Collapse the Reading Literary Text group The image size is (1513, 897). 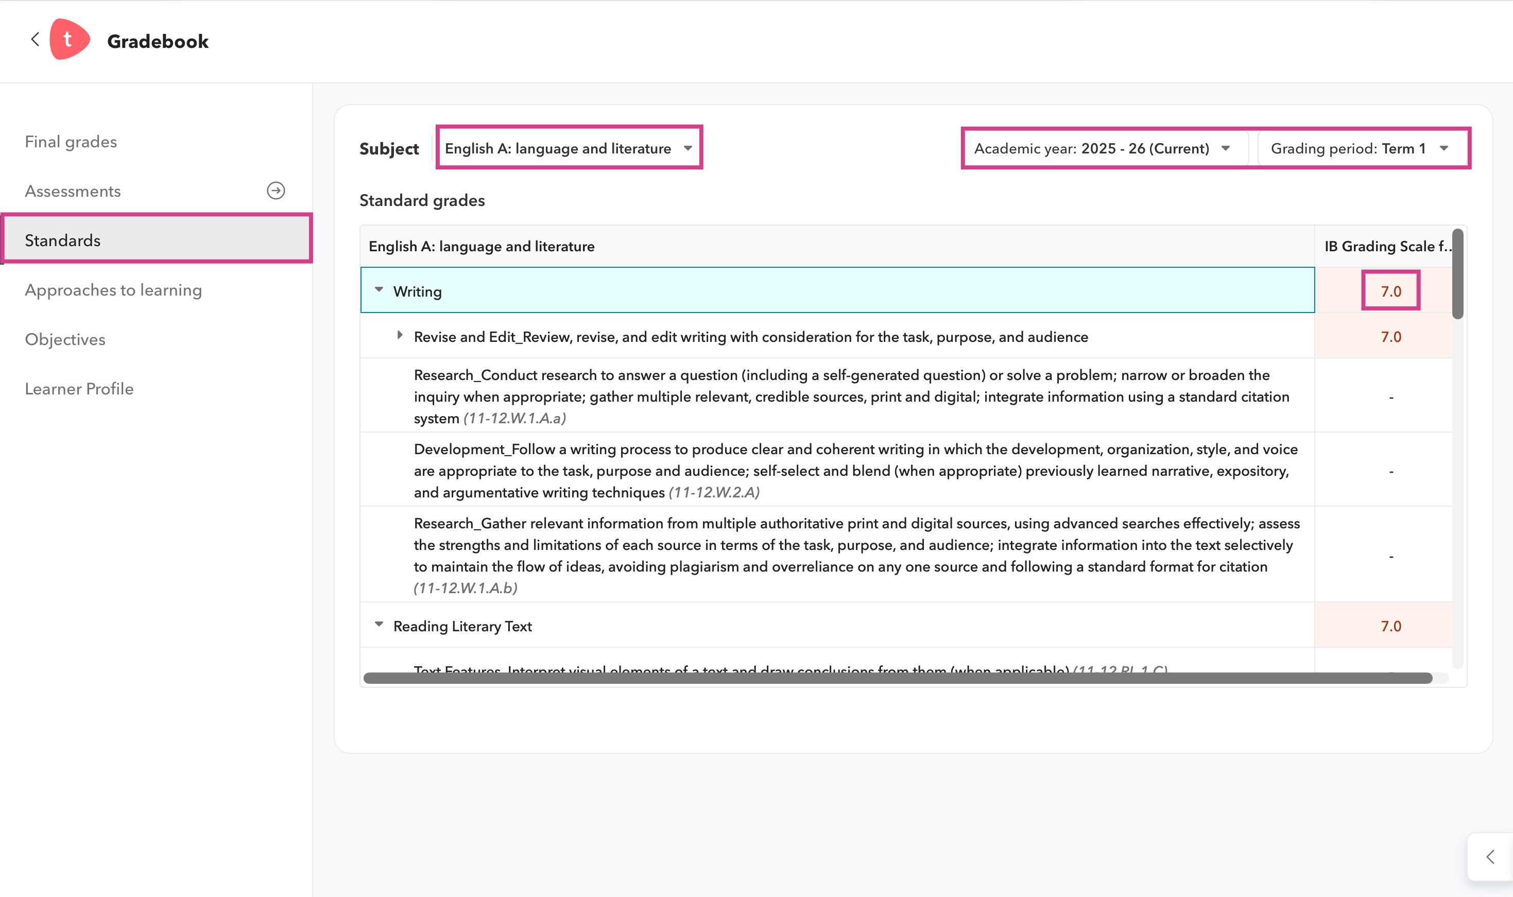pyautogui.click(x=379, y=625)
